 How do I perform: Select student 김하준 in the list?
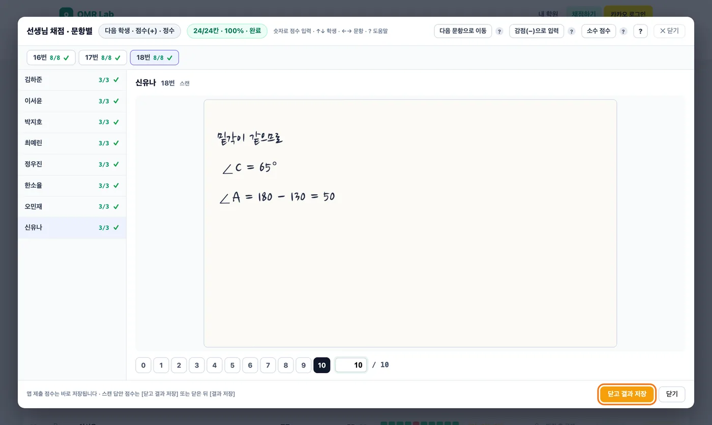coord(72,80)
